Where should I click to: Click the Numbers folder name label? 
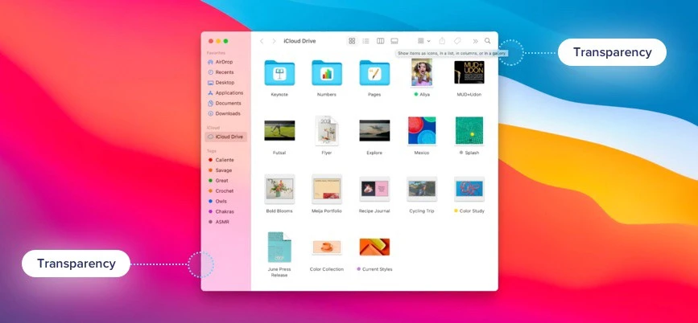pyautogui.click(x=327, y=95)
